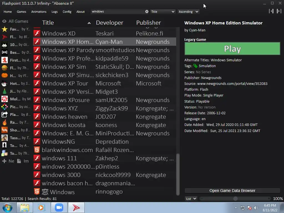Select the Windows XYZ entry
Screen dimensions: 284x213
click(105, 108)
